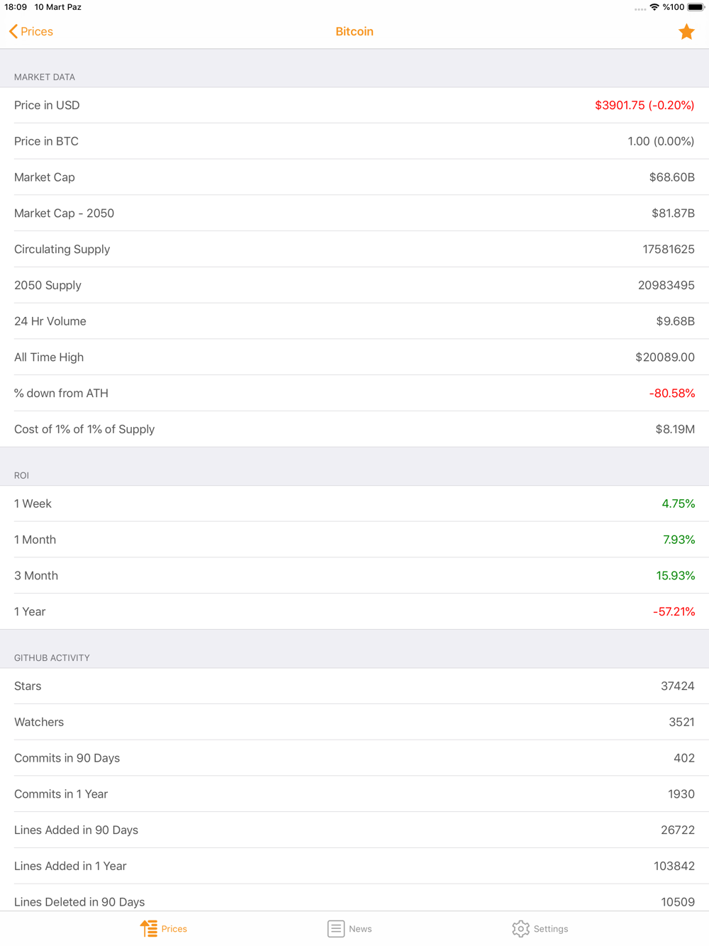Tap the battery status icon
Viewport: 709px width, 946px height.
pyautogui.click(x=696, y=7)
